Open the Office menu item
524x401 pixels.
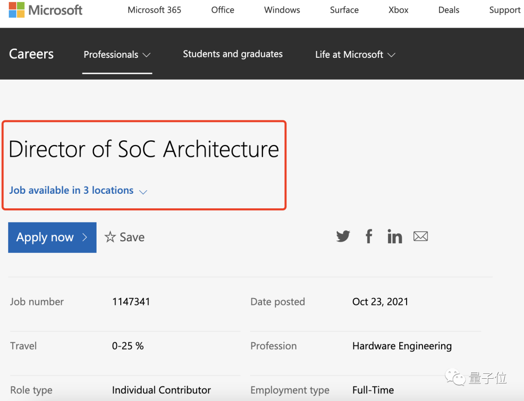click(x=223, y=10)
